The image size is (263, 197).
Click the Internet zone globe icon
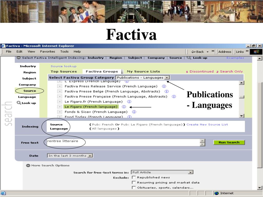(216, 193)
